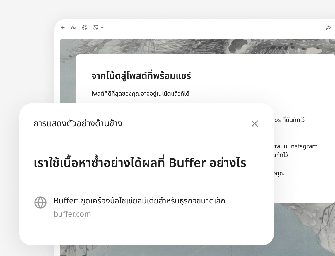
Task: Open the Aa text style tool
Action: click(x=74, y=27)
